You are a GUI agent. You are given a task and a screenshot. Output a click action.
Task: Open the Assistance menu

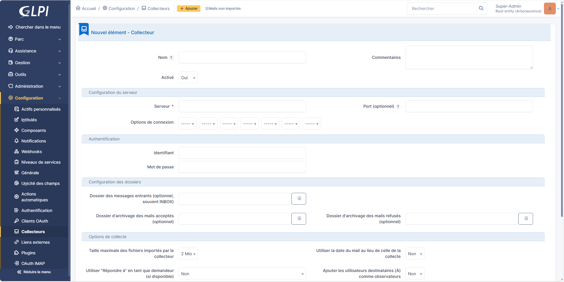coord(26,51)
